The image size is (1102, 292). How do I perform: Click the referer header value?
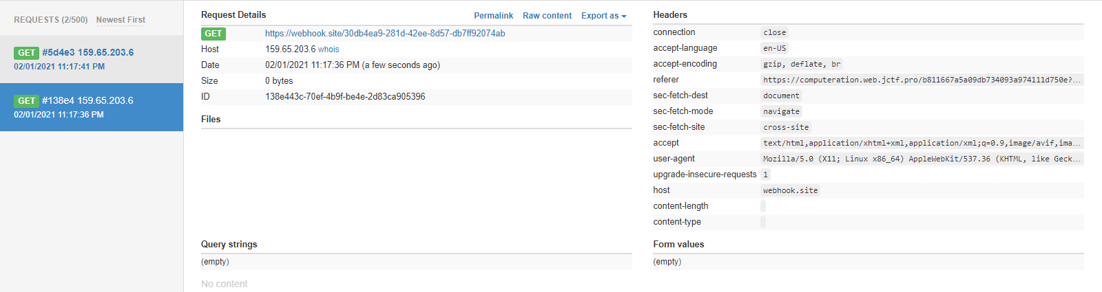[922, 80]
